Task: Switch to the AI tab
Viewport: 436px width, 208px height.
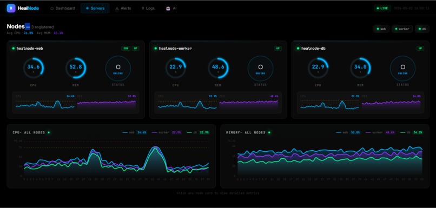Action: tap(171, 8)
